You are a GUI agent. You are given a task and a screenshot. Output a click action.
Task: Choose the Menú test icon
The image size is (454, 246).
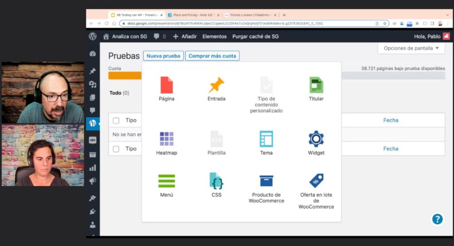(x=167, y=181)
